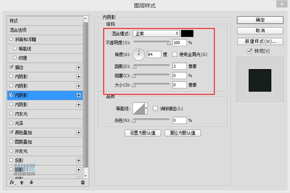Image resolution: width=290 pixels, height=193 pixels.
Task: Click the 距离 distance slider
Action: tap(151, 66)
